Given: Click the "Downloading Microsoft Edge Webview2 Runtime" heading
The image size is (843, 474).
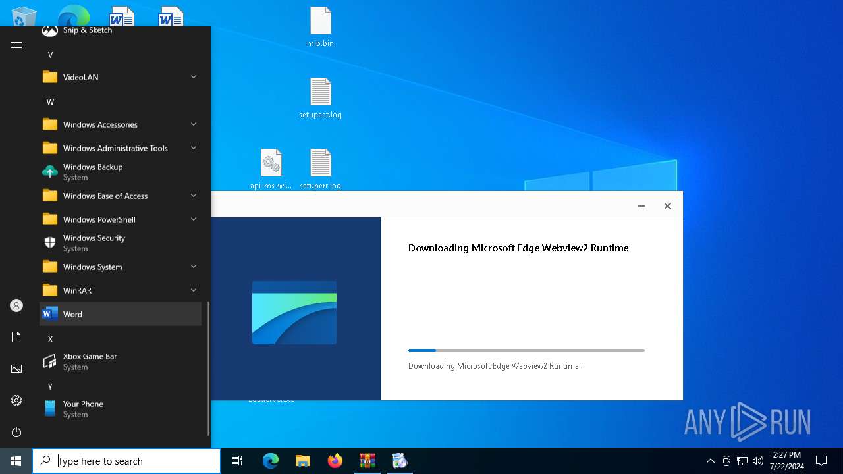Looking at the screenshot, I should tap(518, 248).
